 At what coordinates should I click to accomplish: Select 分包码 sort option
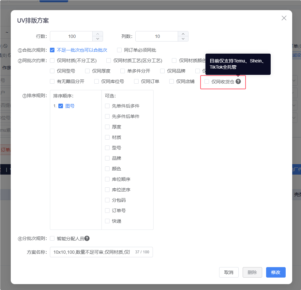click(x=107, y=200)
